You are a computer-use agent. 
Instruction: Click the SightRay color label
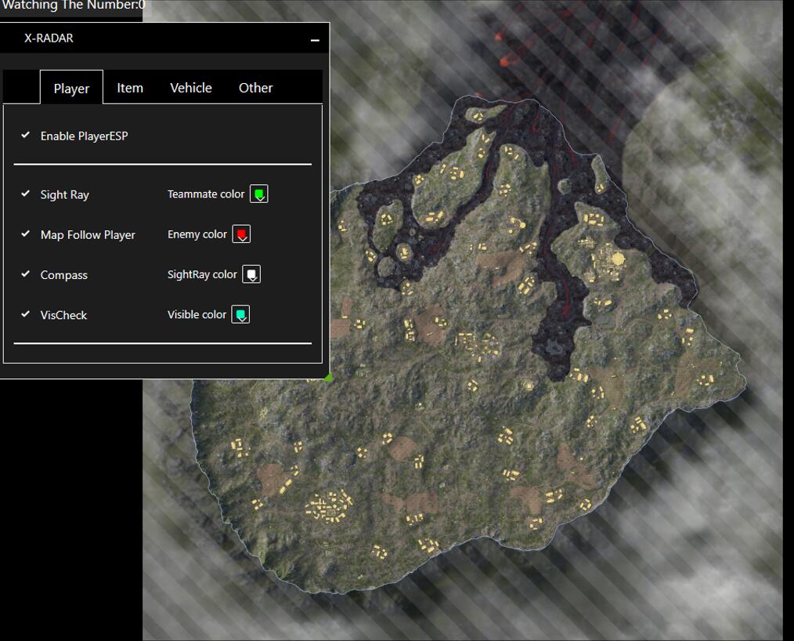point(202,274)
